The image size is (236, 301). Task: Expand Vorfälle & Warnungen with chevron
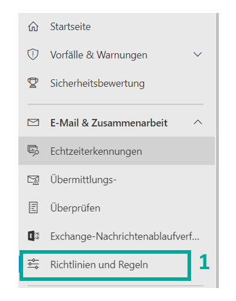pyautogui.click(x=198, y=54)
